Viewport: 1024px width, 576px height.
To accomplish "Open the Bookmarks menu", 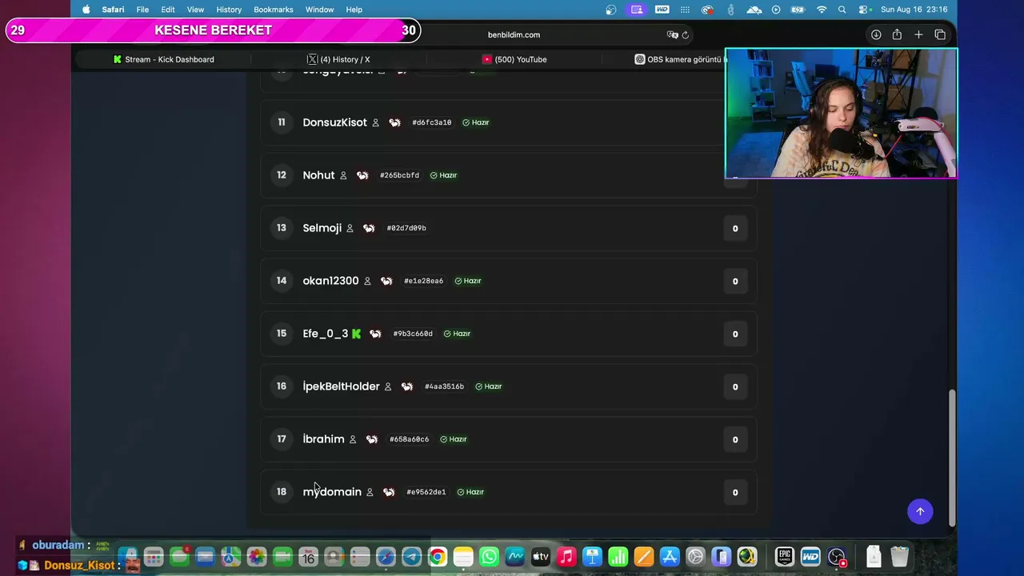I will [x=274, y=10].
